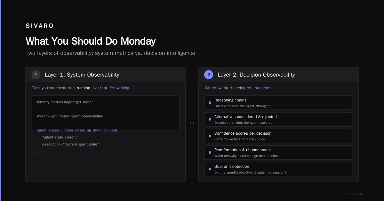The image size is (384, 201).
Task: Click the bullet dot beside Reasoning chains
Action: coord(210,103)
